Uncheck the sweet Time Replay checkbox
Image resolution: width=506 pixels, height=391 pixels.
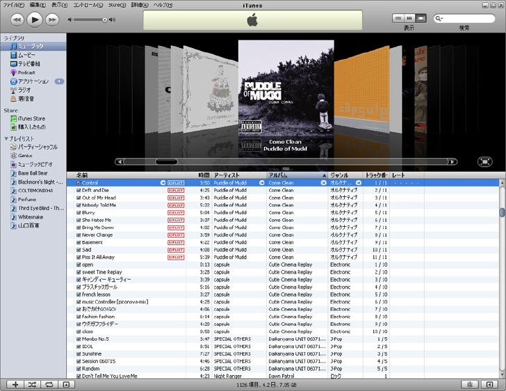(79, 272)
